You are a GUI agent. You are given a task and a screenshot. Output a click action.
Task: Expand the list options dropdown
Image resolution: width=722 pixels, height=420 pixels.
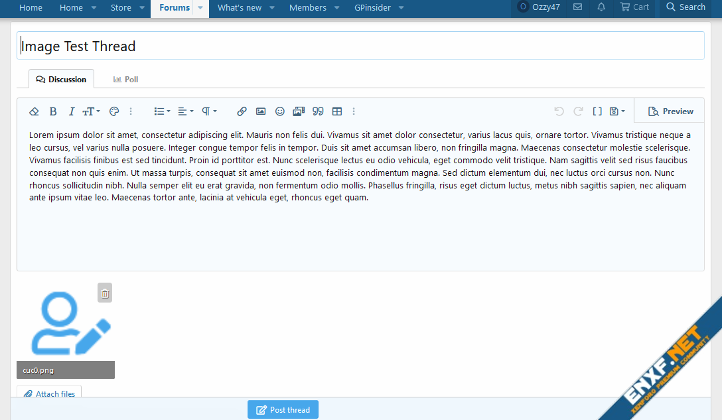coord(162,111)
